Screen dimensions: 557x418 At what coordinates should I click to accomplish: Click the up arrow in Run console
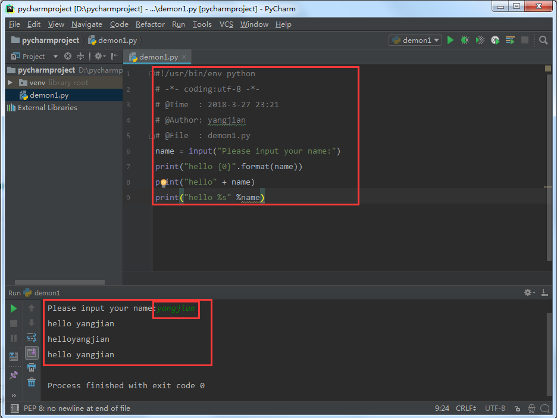(32, 308)
